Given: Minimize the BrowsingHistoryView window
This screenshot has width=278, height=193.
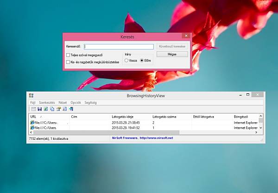Looking at the screenshot, I should click(240, 95).
